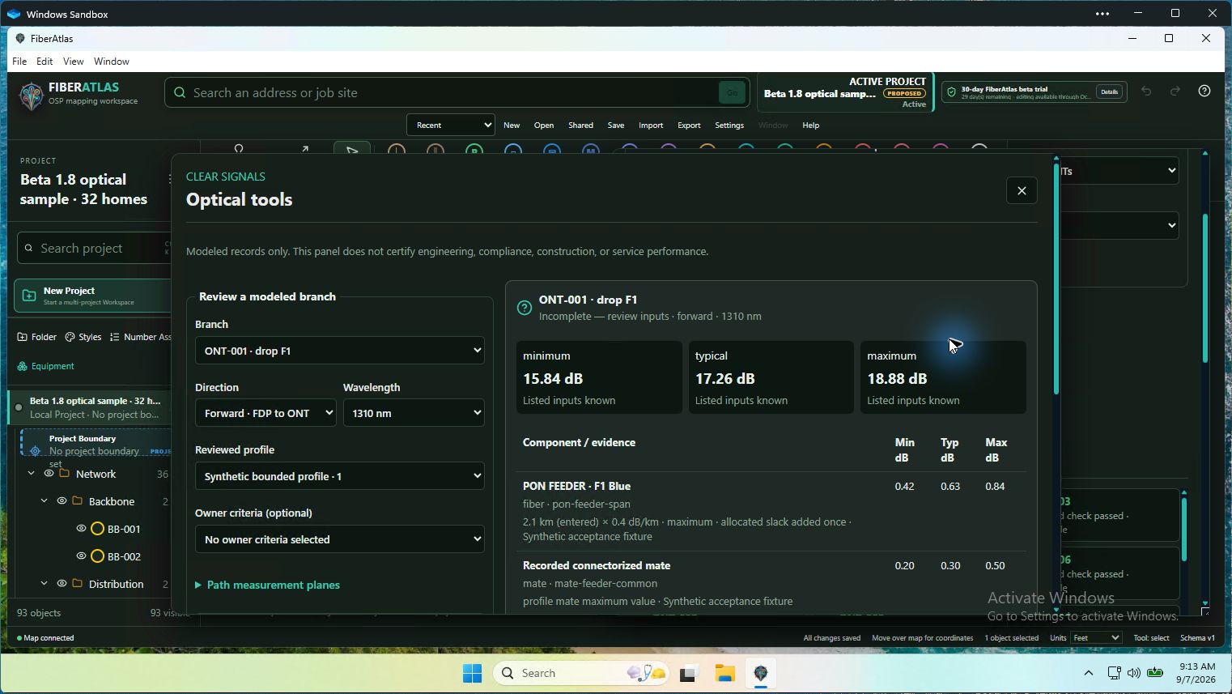Toggle visibility of BB-002
The width and height of the screenshot is (1232, 694).
pos(81,556)
